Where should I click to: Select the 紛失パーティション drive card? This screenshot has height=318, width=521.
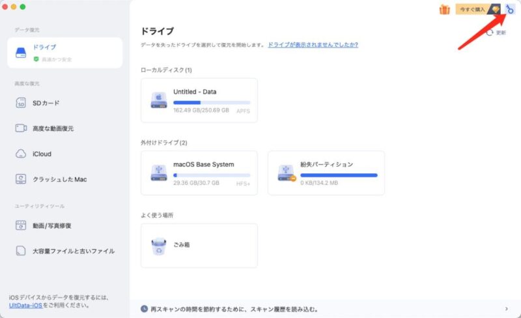(x=326, y=173)
